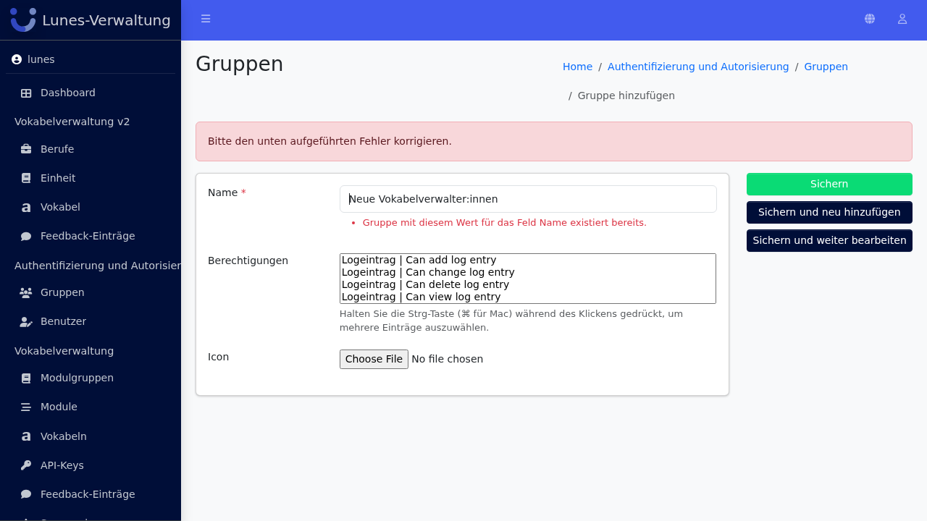Screen dimensions: 927x521
Task: Click the Choose File button
Action: pyautogui.click(x=374, y=359)
